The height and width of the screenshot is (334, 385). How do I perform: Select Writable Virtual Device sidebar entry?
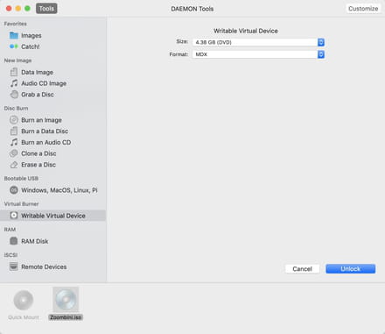pyautogui.click(x=52, y=216)
